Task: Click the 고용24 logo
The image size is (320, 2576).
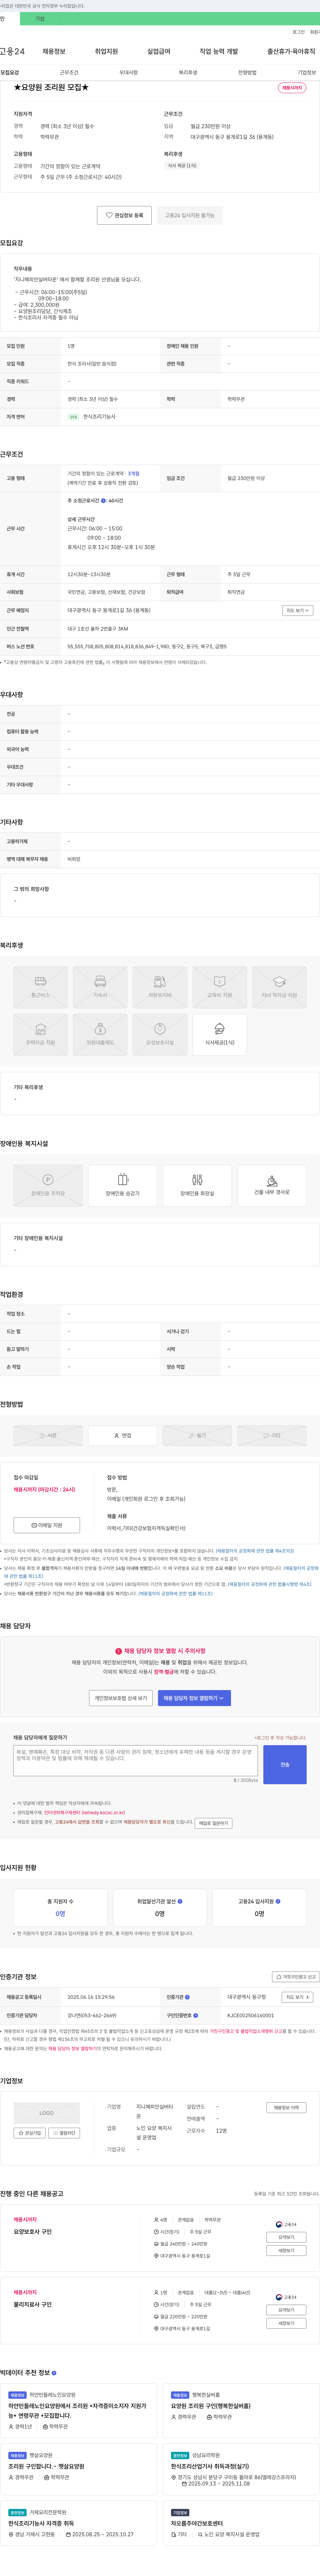Action: pos(12,51)
